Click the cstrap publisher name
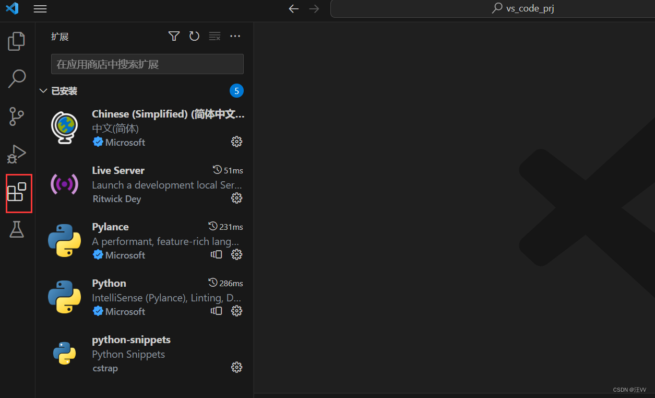Image resolution: width=655 pixels, height=398 pixels. (x=105, y=368)
